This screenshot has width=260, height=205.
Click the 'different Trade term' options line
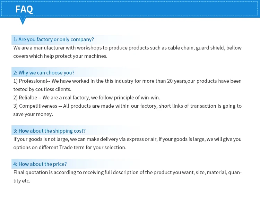[70, 148]
